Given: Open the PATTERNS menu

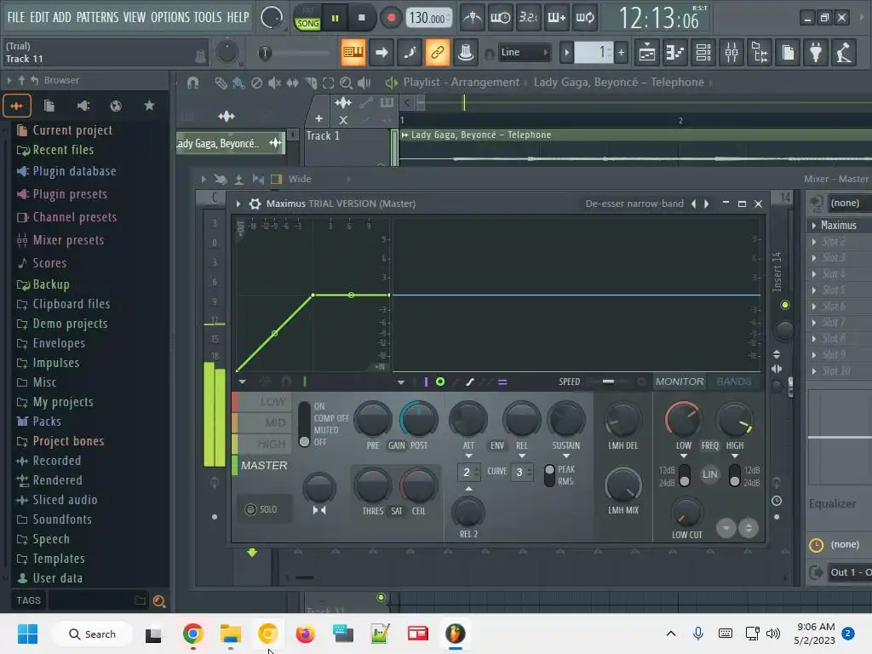Looking at the screenshot, I should [97, 17].
